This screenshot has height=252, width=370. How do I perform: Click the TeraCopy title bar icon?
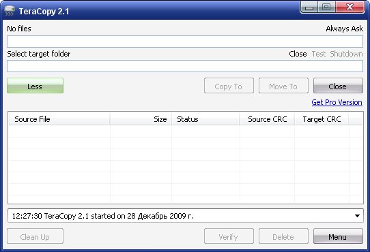(10, 11)
